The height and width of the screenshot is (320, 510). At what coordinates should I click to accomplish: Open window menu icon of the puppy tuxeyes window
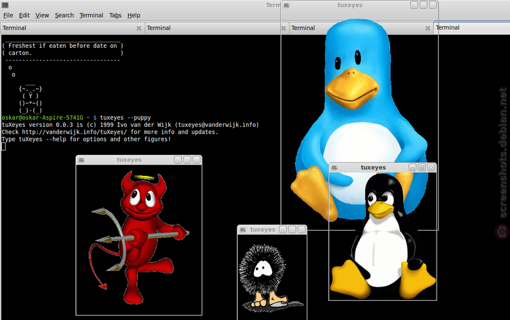(x=243, y=229)
